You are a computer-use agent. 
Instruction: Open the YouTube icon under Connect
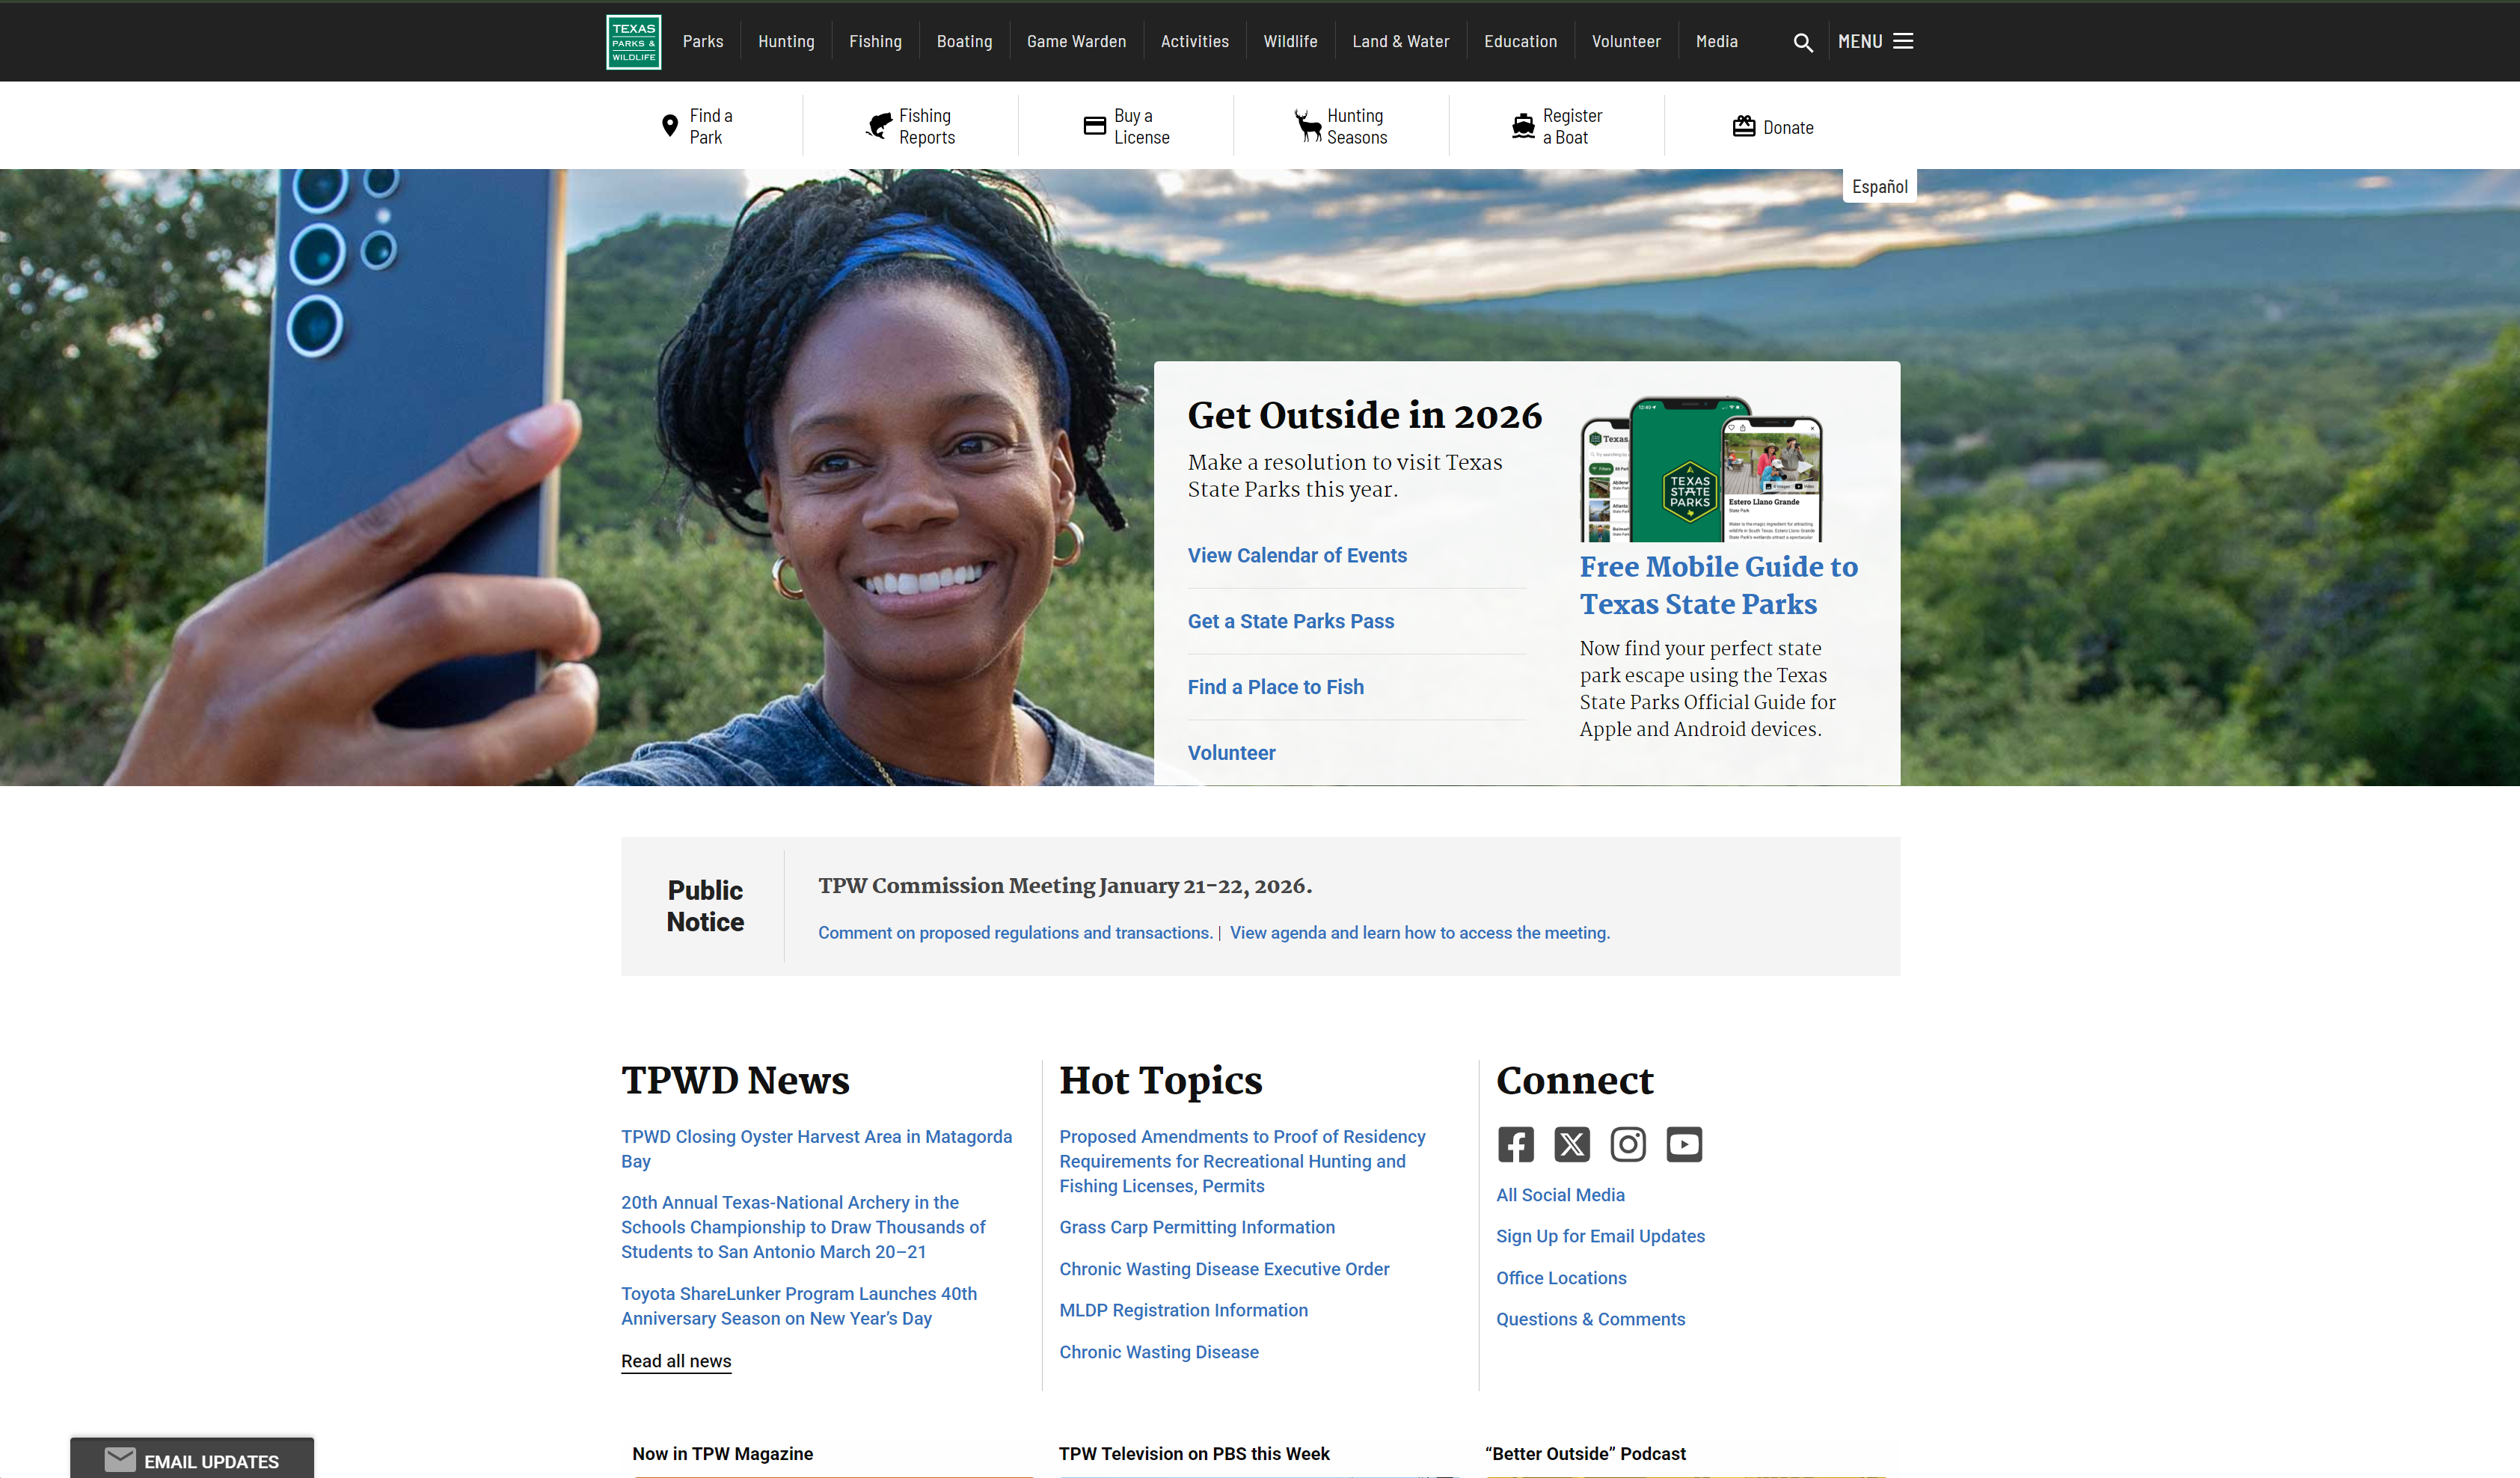point(1683,1144)
